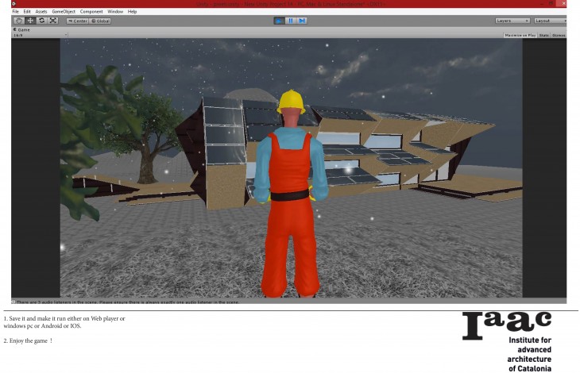Screen dimensions: 580x373
Task: Open the Layout dropdown
Action: pos(549,21)
